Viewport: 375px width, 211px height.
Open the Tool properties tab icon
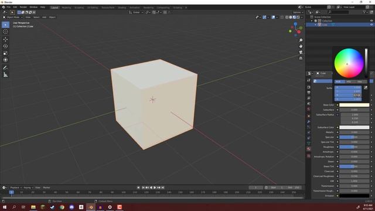[309, 80]
